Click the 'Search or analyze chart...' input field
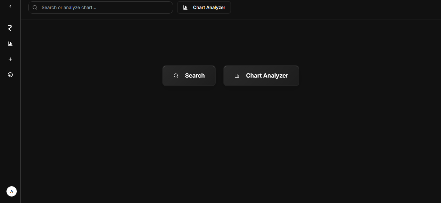 [x=100, y=7]
